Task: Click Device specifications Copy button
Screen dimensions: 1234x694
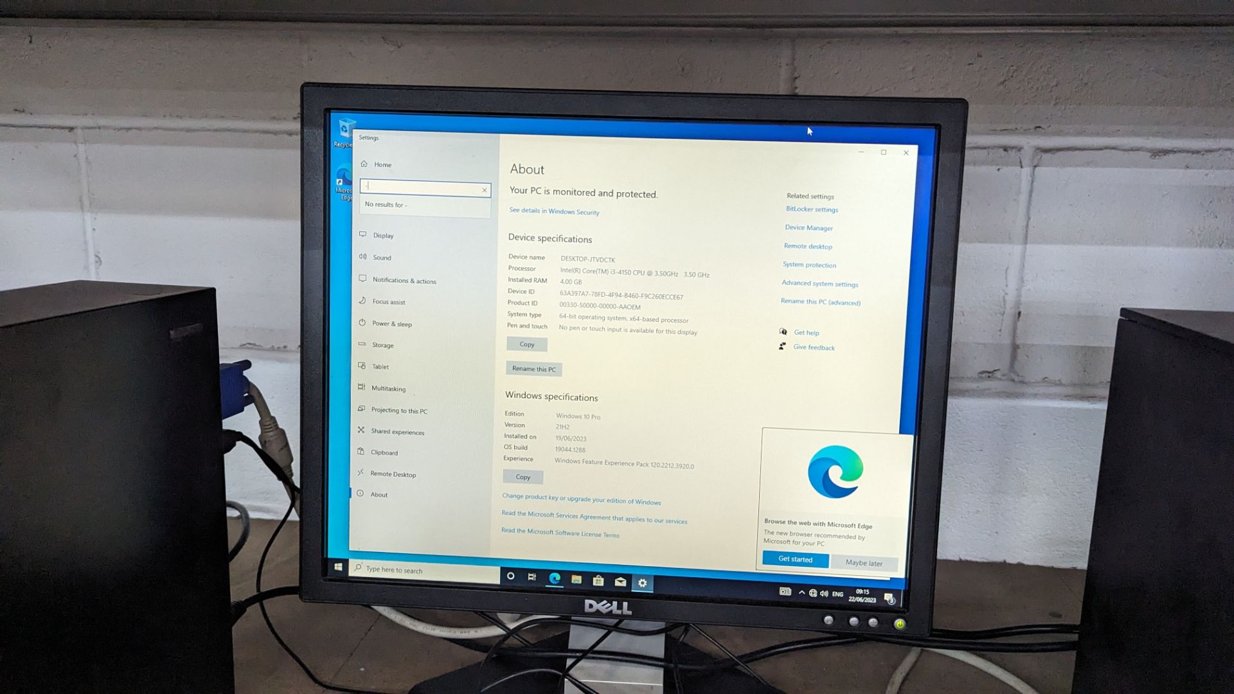Action: 526,344
